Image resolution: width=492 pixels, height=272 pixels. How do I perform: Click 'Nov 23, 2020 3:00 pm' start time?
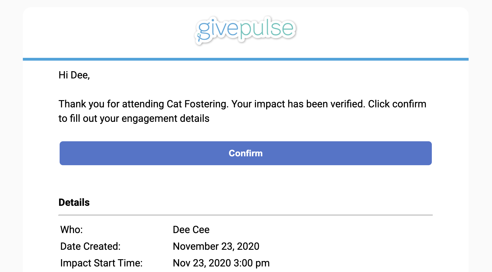click(221, 263)
